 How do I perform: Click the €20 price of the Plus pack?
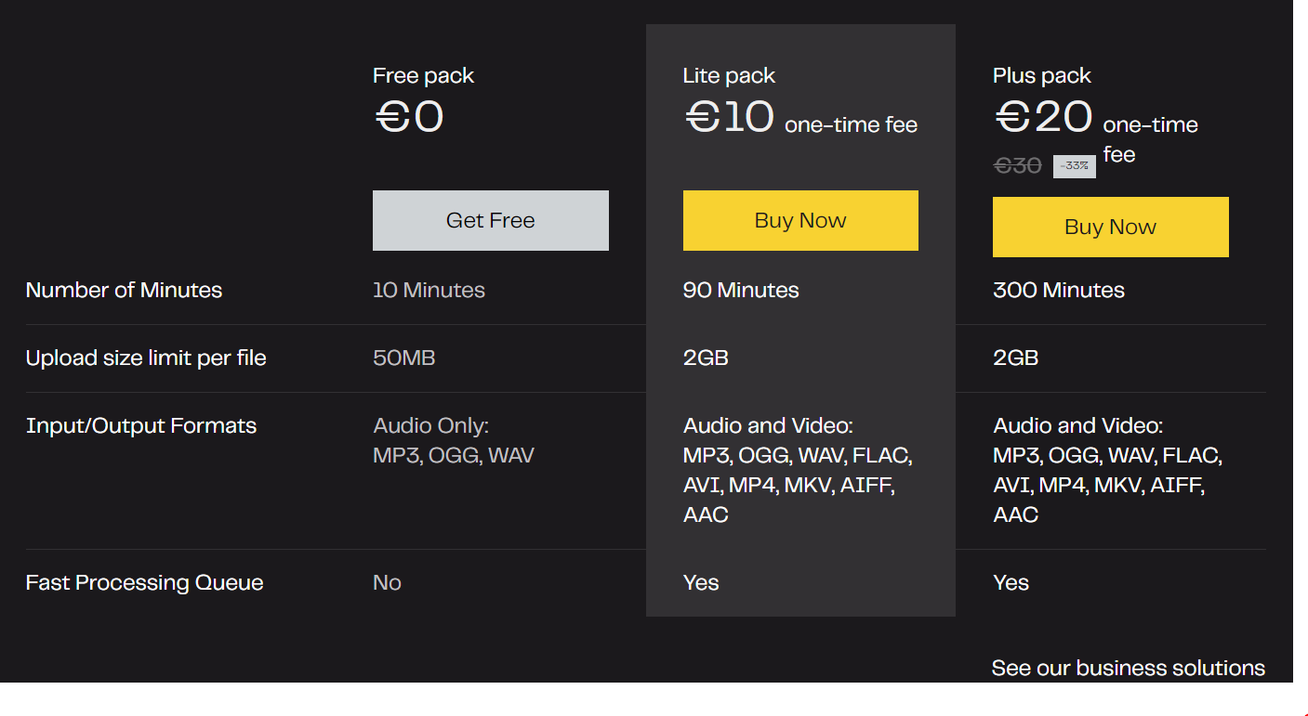1043,117
